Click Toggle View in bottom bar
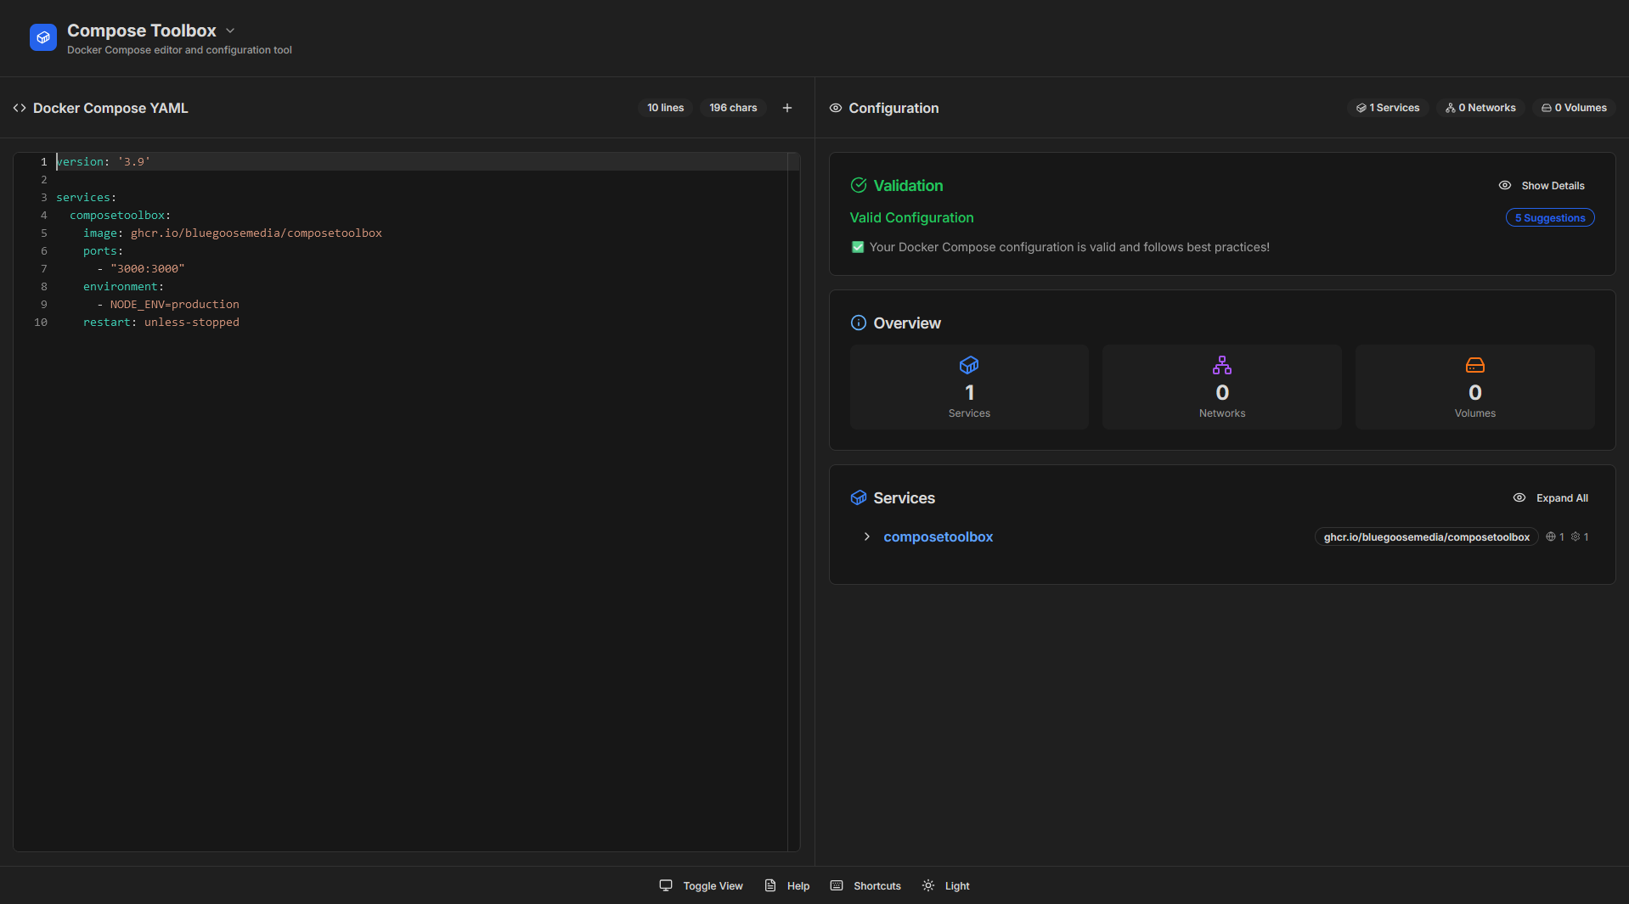The image size is (1629, 904). [x=702, y=885]
